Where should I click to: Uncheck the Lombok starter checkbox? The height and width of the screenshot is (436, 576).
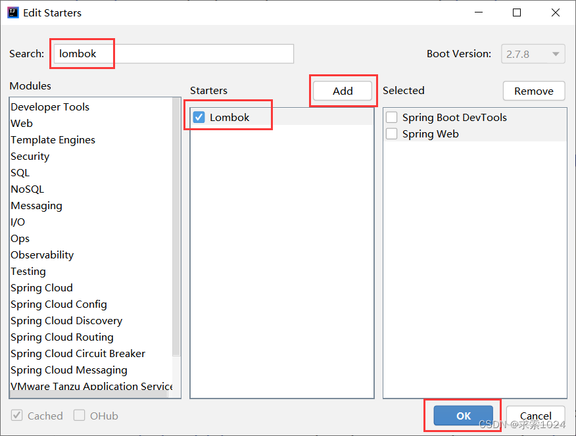[199, 117]
